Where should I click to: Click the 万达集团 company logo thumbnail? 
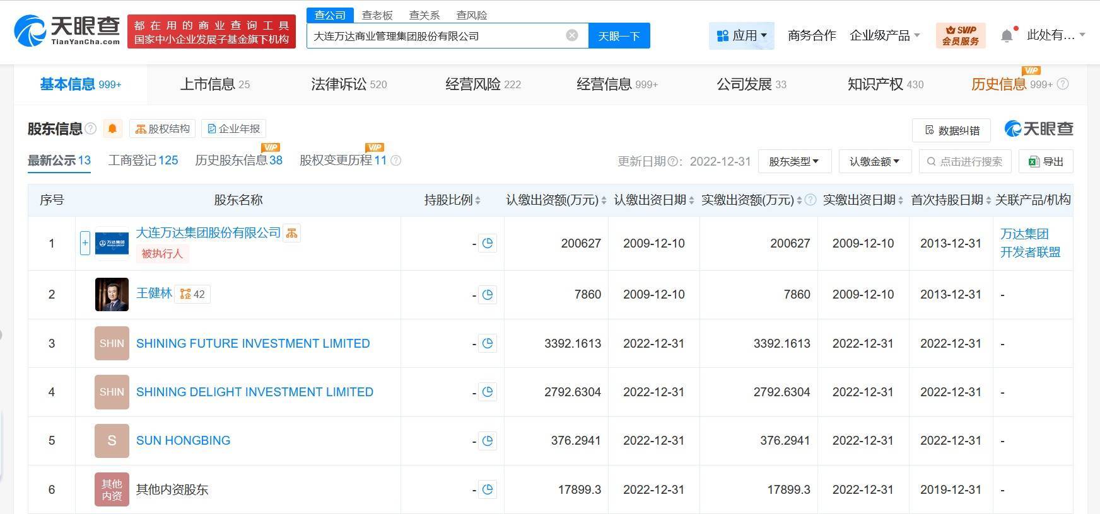click(112, 243)
